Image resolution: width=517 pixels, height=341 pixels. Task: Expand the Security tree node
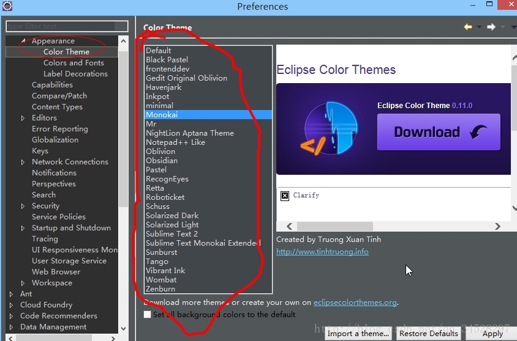(23, 206)
